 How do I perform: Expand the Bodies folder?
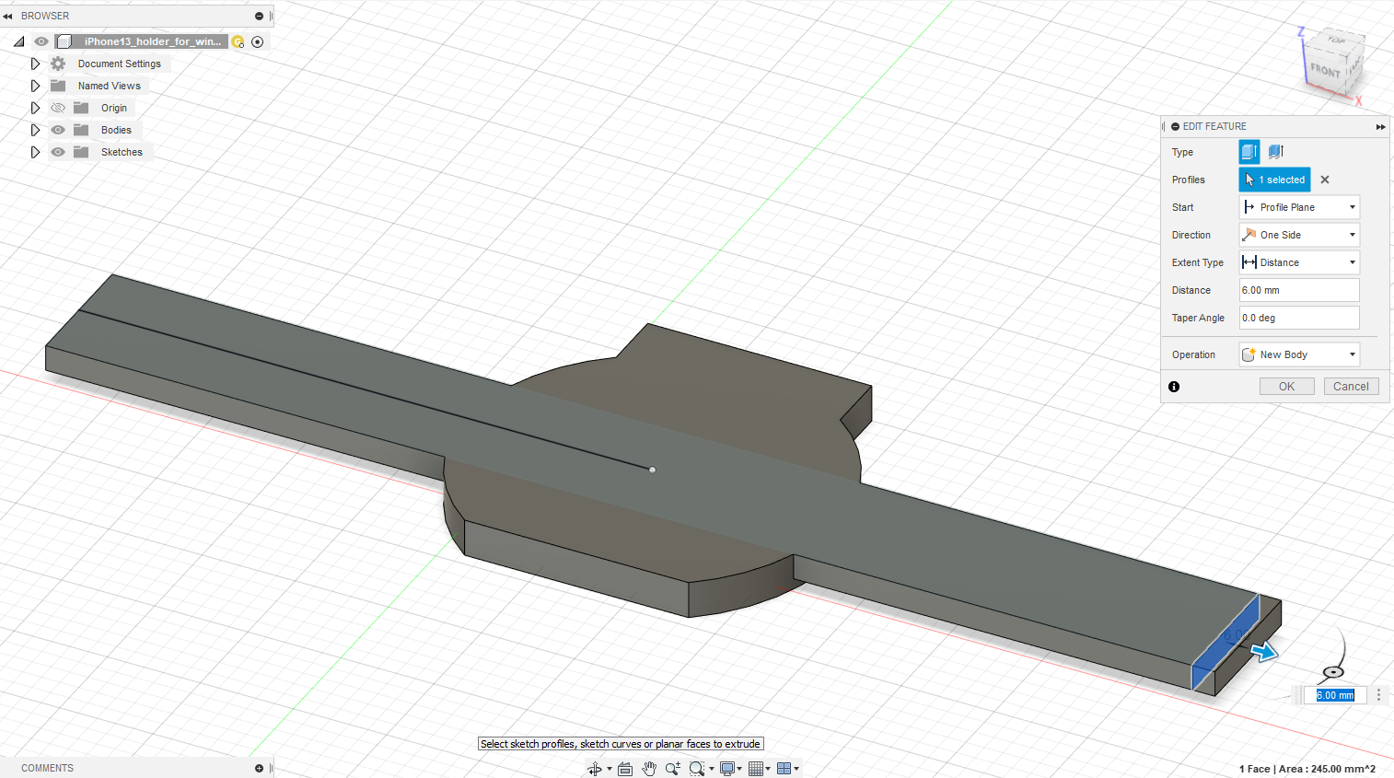point(35,130)
